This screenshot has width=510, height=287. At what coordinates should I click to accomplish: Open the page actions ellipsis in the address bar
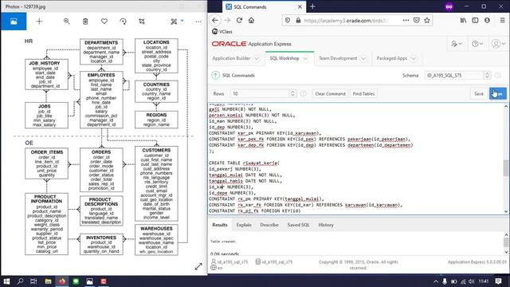(406, 20)
